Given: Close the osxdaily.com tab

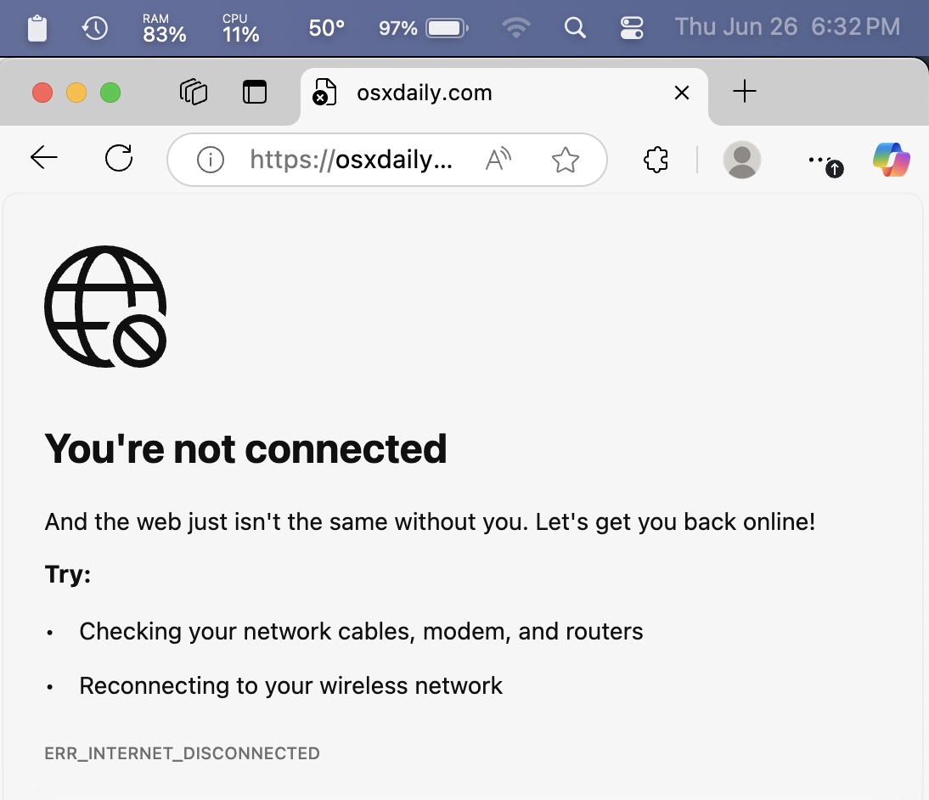Looking at the screenshot, I should coord(681,93).
